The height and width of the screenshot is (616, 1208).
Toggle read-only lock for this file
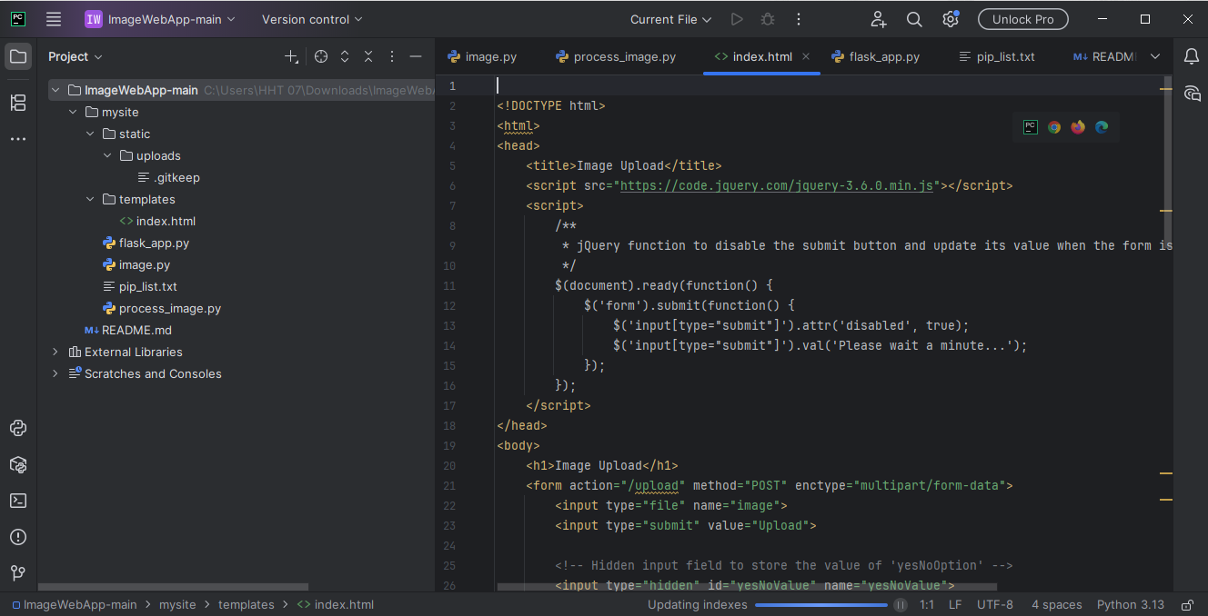[1186, 605]
